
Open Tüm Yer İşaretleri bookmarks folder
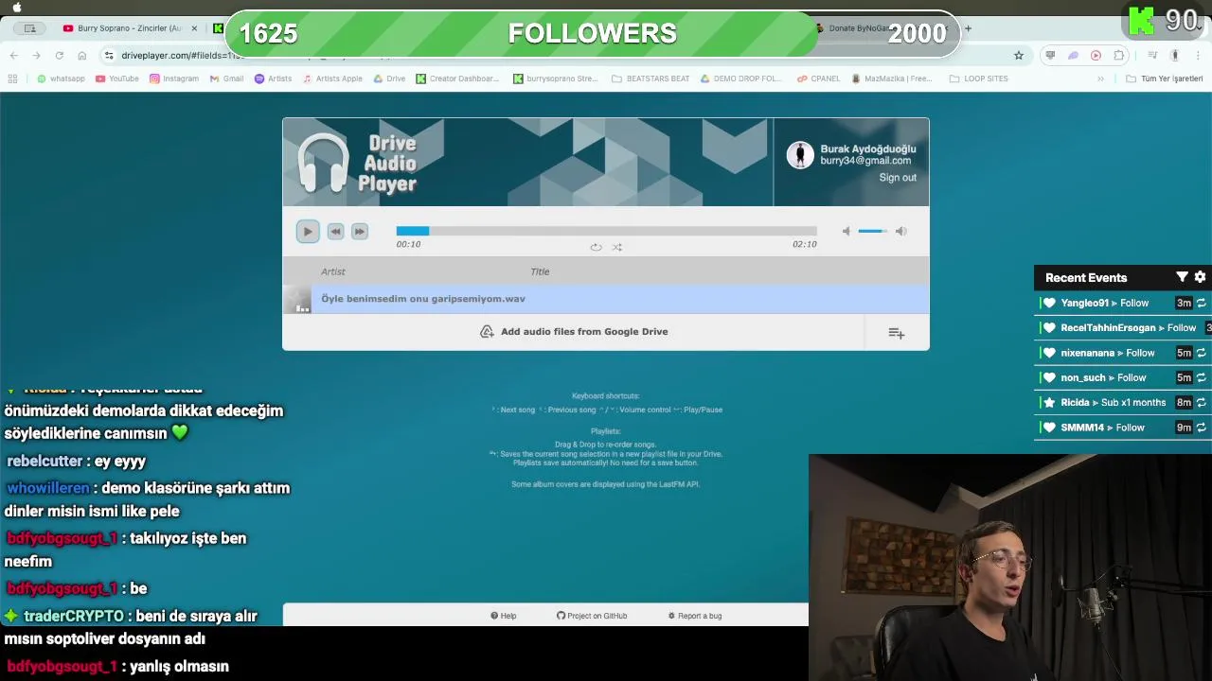coord(1165,79)
